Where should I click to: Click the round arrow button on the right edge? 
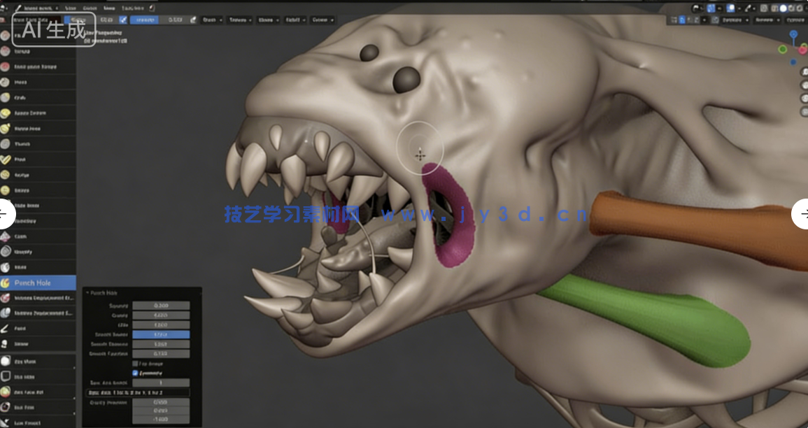click(x=803, y=215)
